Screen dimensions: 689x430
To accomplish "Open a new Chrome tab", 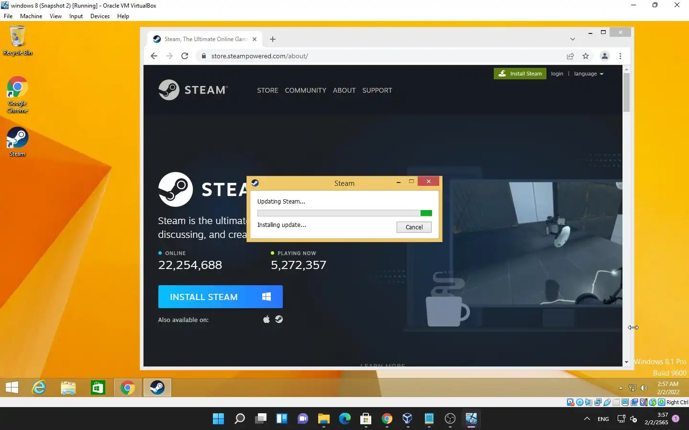I will click(273, 39).
